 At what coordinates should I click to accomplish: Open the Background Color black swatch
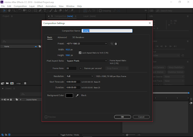69,96
